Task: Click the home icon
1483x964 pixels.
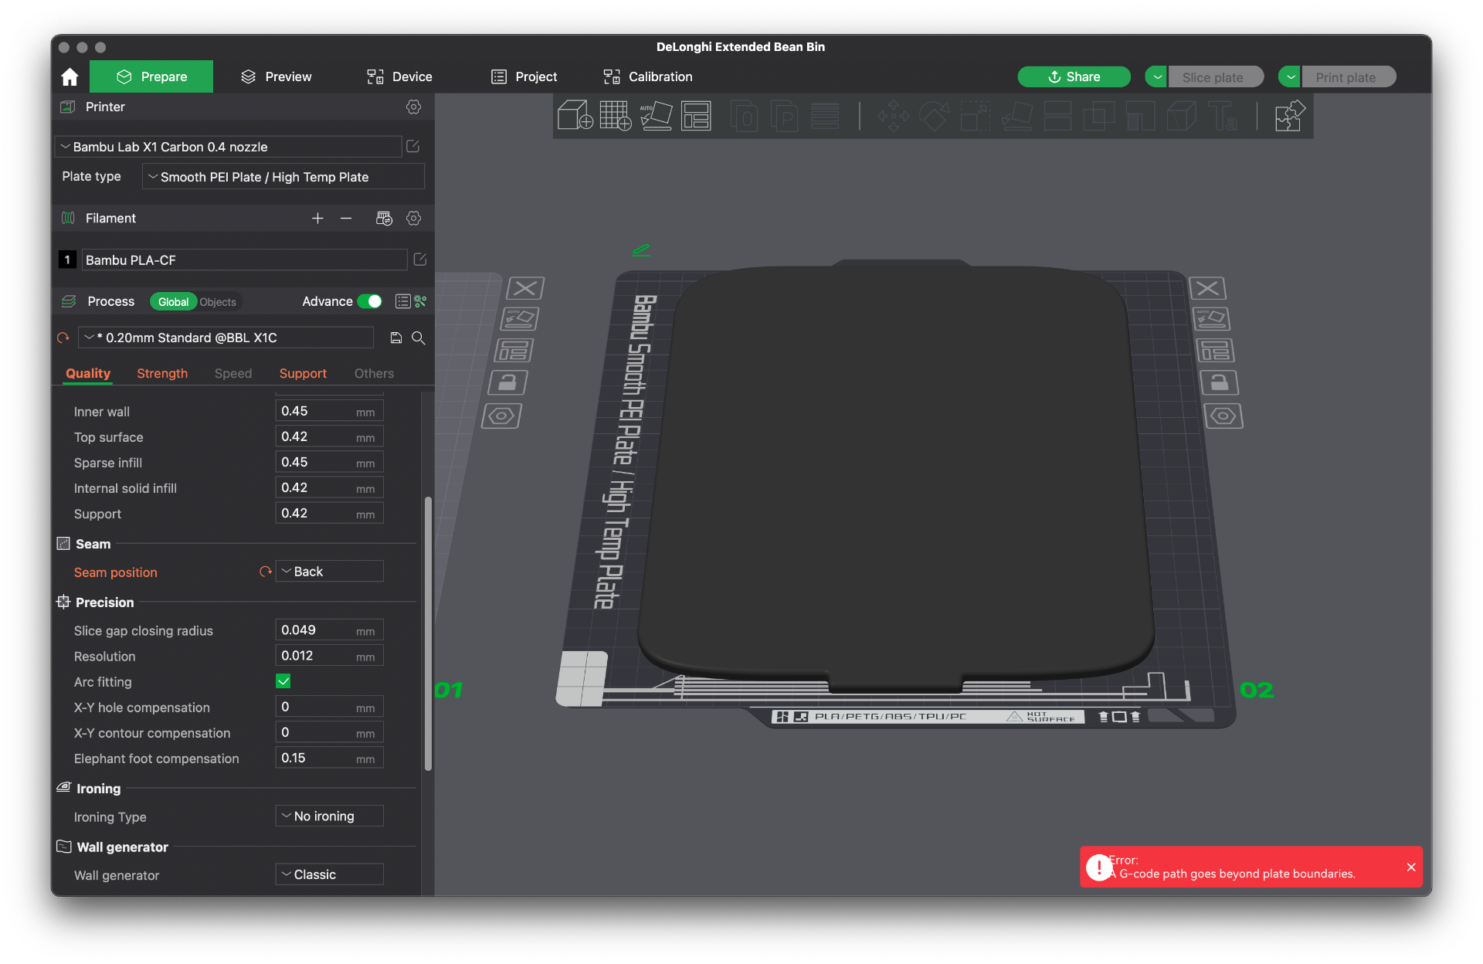Action: pyautogui.click(x=70, y=76)
